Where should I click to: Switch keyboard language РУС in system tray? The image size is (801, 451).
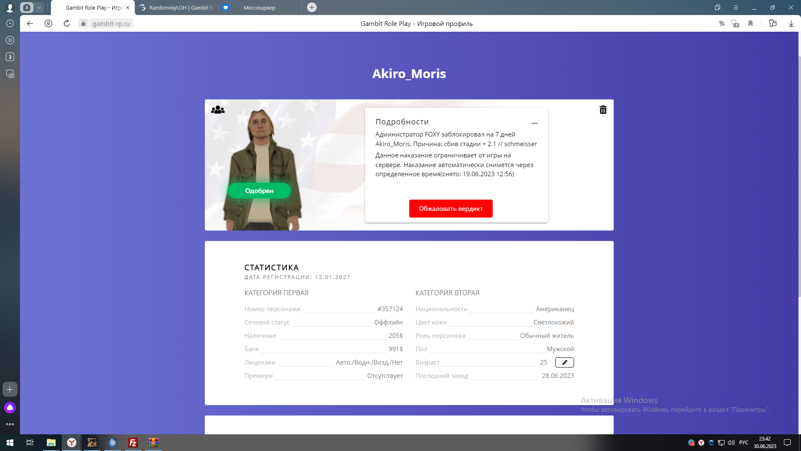(743, 443)
